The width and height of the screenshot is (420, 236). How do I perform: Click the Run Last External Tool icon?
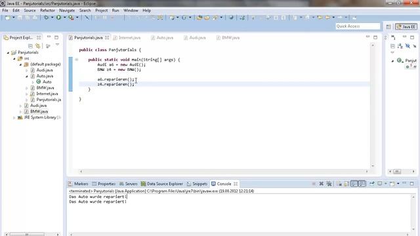tap(71, 18)
